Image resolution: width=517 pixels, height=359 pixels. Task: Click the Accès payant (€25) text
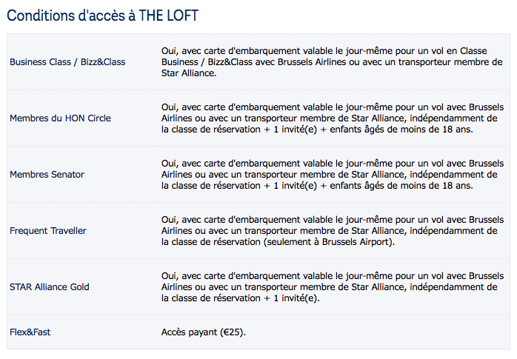pyautogui.click(x=204, y=332)
